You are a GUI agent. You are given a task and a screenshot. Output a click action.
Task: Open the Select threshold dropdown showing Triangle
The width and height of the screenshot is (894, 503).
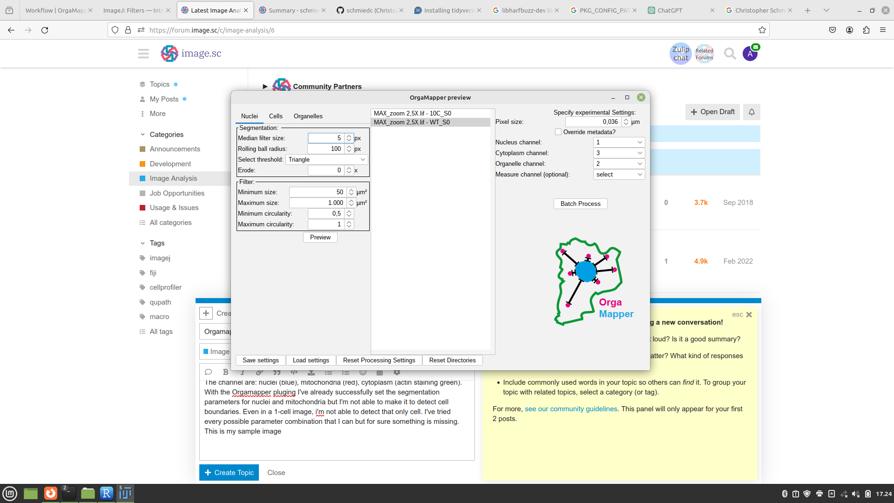point(326,159)
